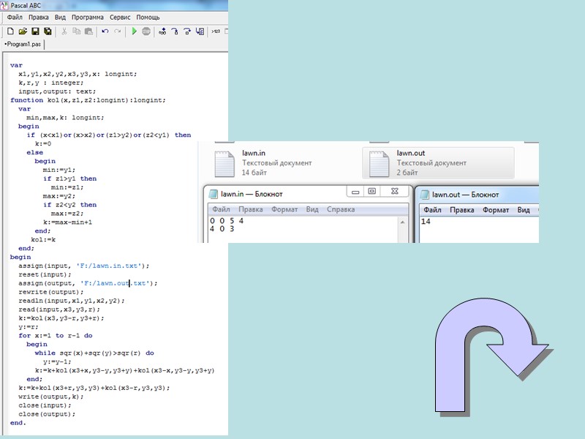The height and width of the screenshot is (439, 585).
Task: Click the Cut scissors icon
Action: tap(64, 31)
